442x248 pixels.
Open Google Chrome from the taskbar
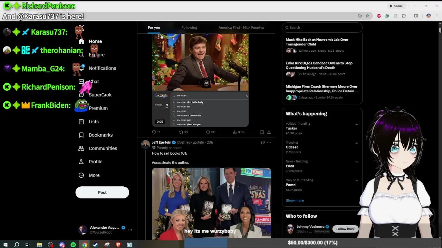(x=84, y=245)
